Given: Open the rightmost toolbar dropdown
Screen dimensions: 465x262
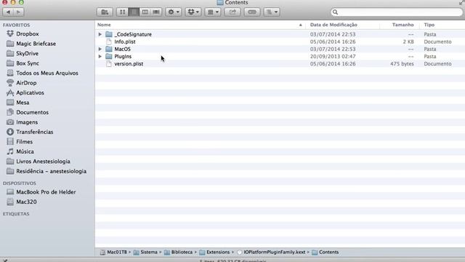Looking at the screenshot, I should [272, 12].
